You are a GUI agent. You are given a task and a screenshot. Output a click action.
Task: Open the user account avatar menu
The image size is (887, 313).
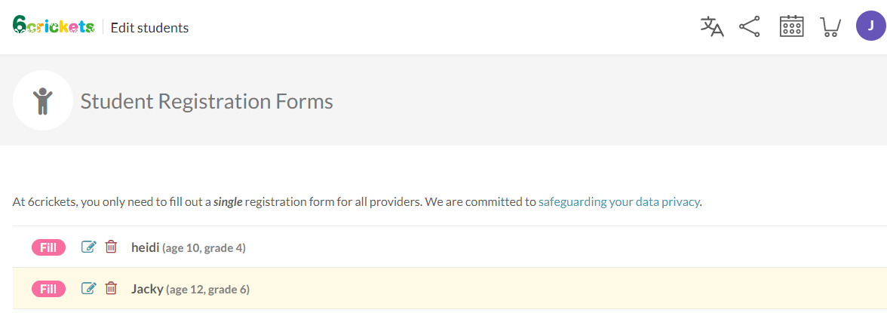871,26
